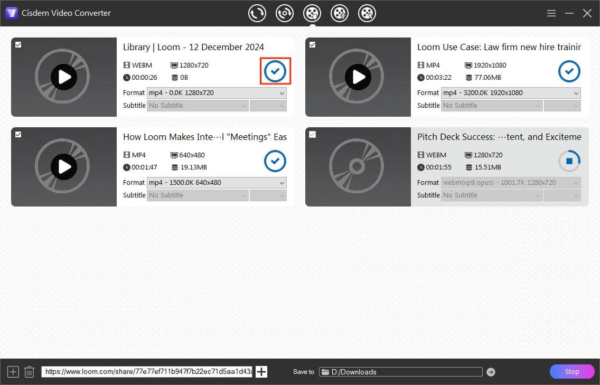The width and height of the screenshot is (600, 385).
Task: Click the 640x480 resolution text
Action: pos(192,155)
